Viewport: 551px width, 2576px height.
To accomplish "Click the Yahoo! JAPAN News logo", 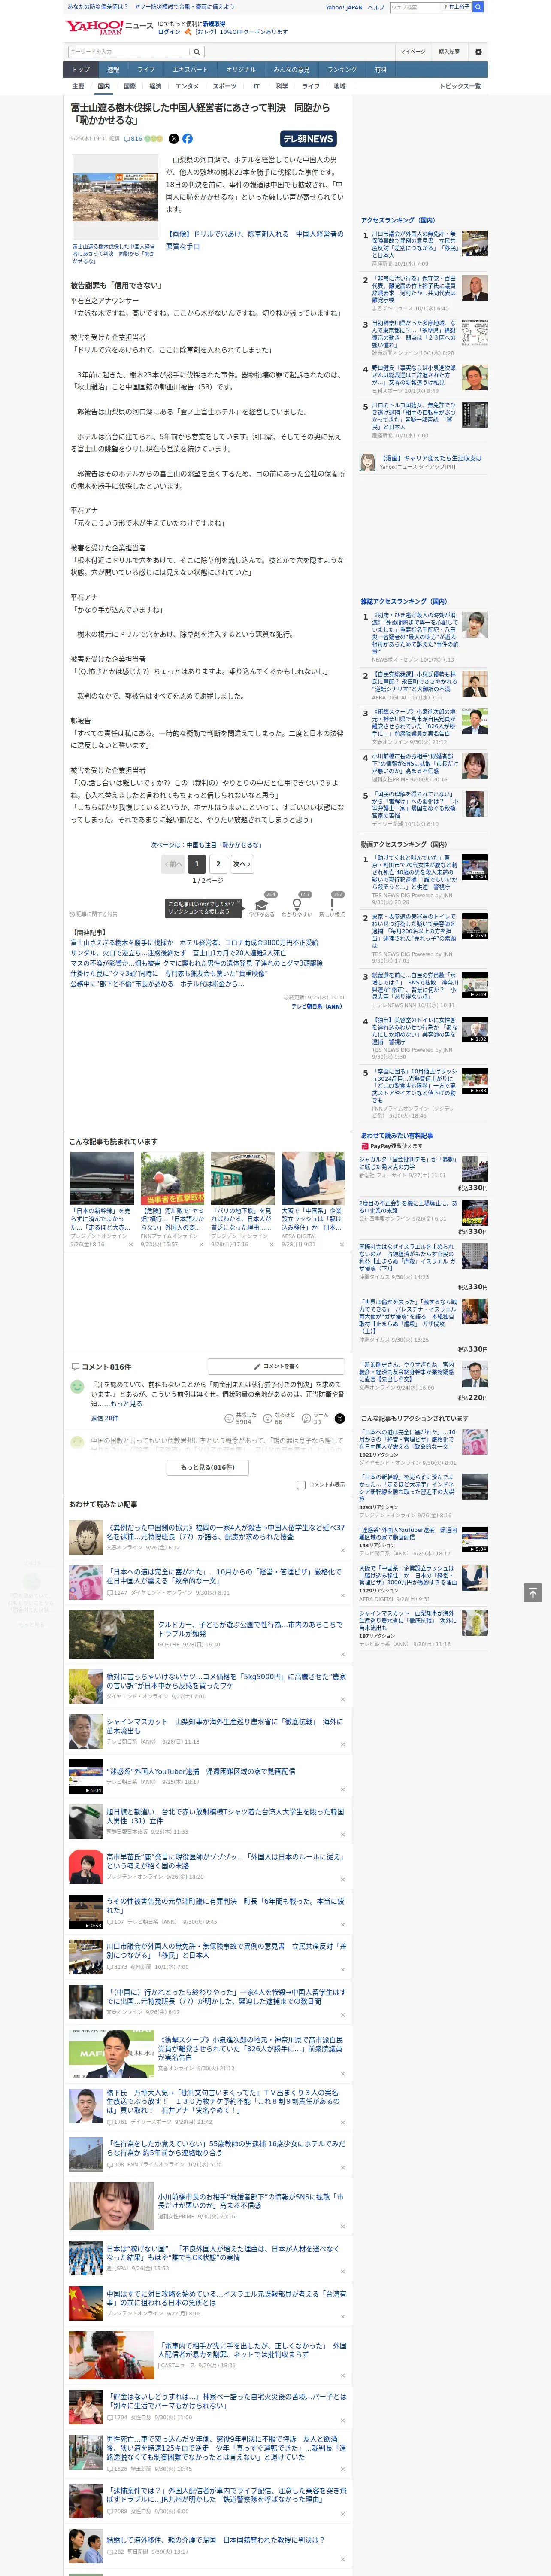I will pyautogui.click(x=109, y=27).
